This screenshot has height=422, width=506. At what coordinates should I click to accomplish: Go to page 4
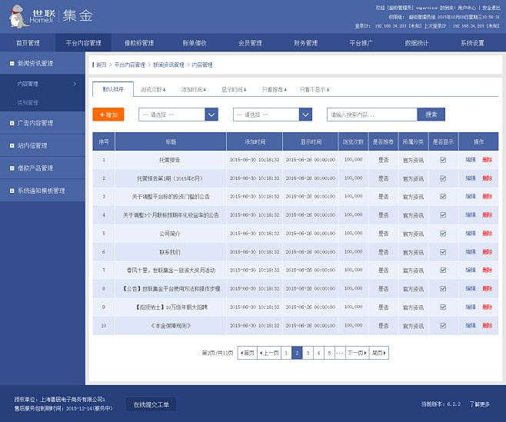pyautogui.click(x=318, y=353)
